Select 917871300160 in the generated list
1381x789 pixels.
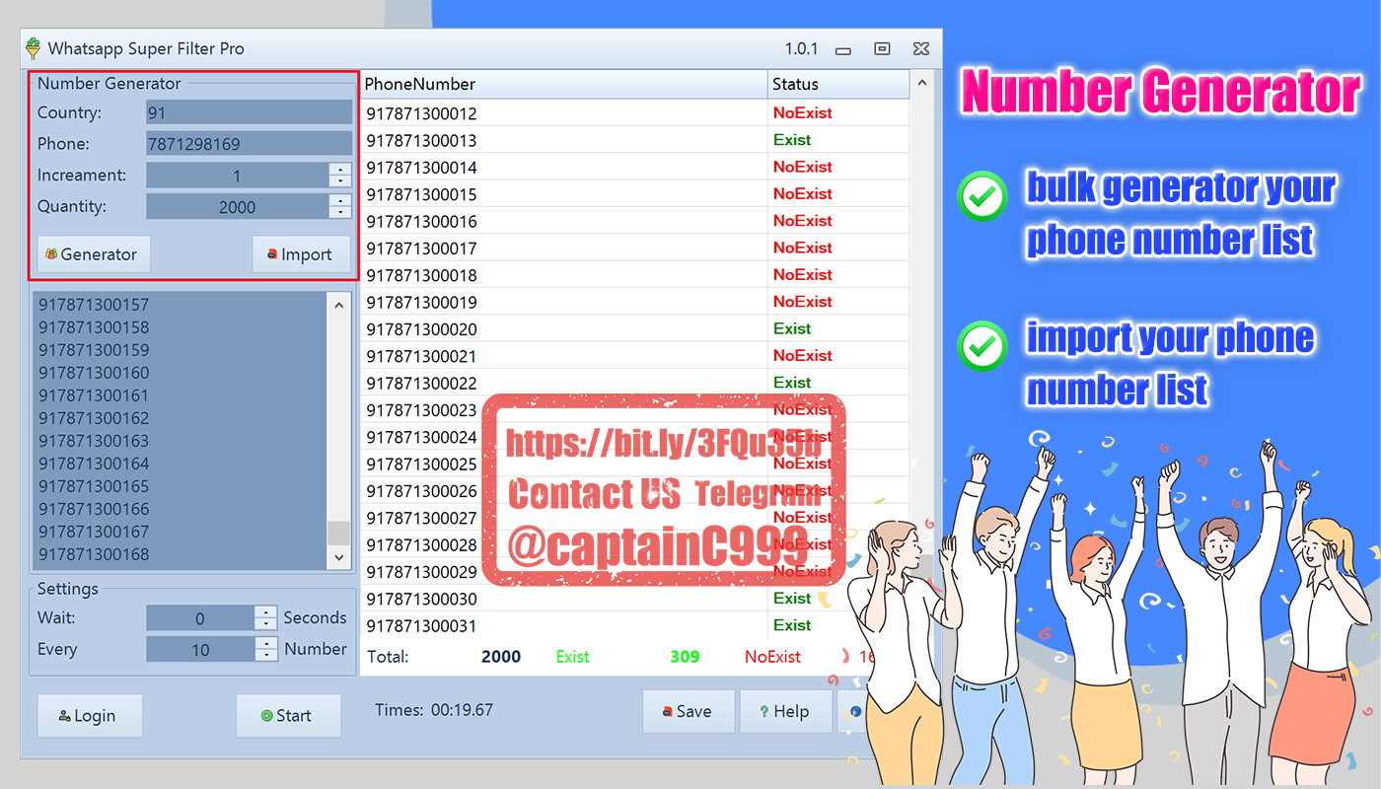click(x=94, y=373)
